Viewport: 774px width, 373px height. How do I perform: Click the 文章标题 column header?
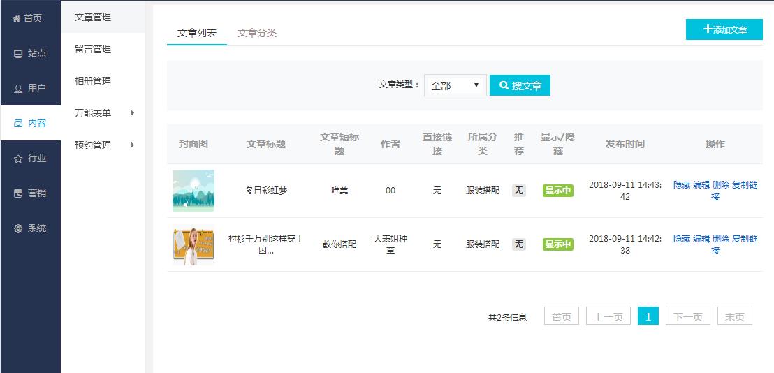(266, 144)
